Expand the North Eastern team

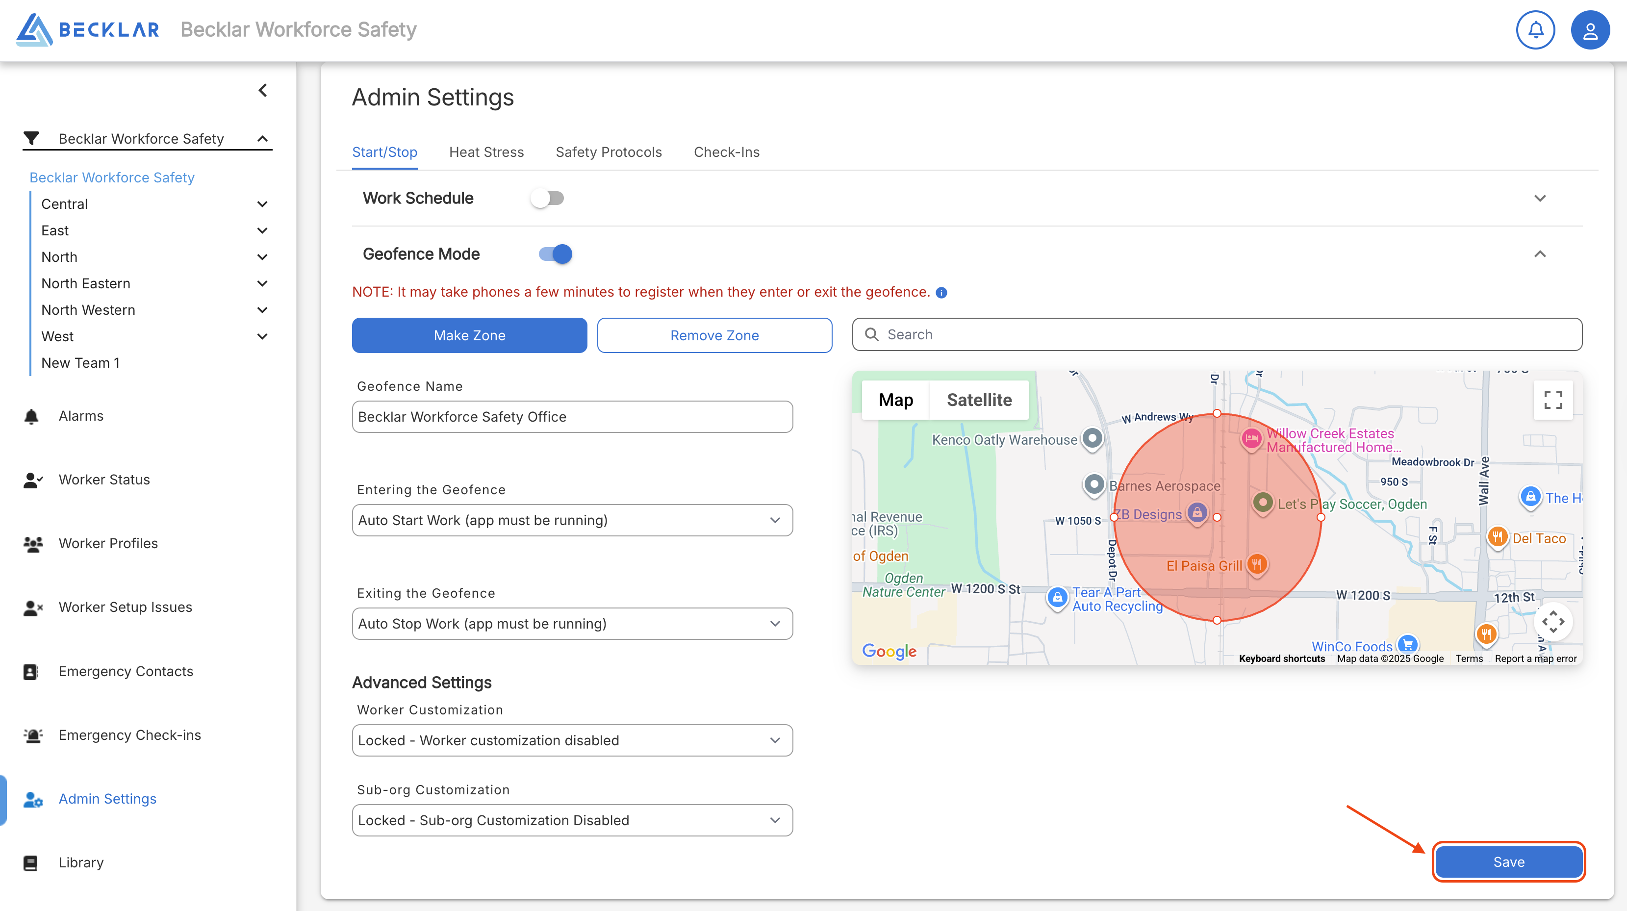[x=262, y=284]
